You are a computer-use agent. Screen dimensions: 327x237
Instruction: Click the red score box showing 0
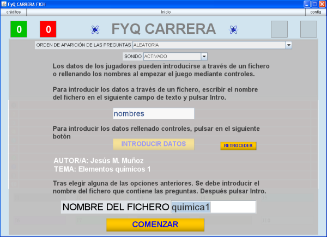tap(48, 29)
